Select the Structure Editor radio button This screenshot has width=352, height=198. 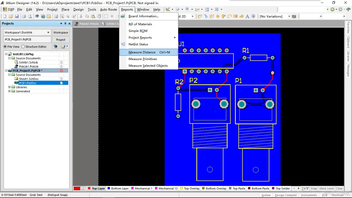(x=23, y=46)
